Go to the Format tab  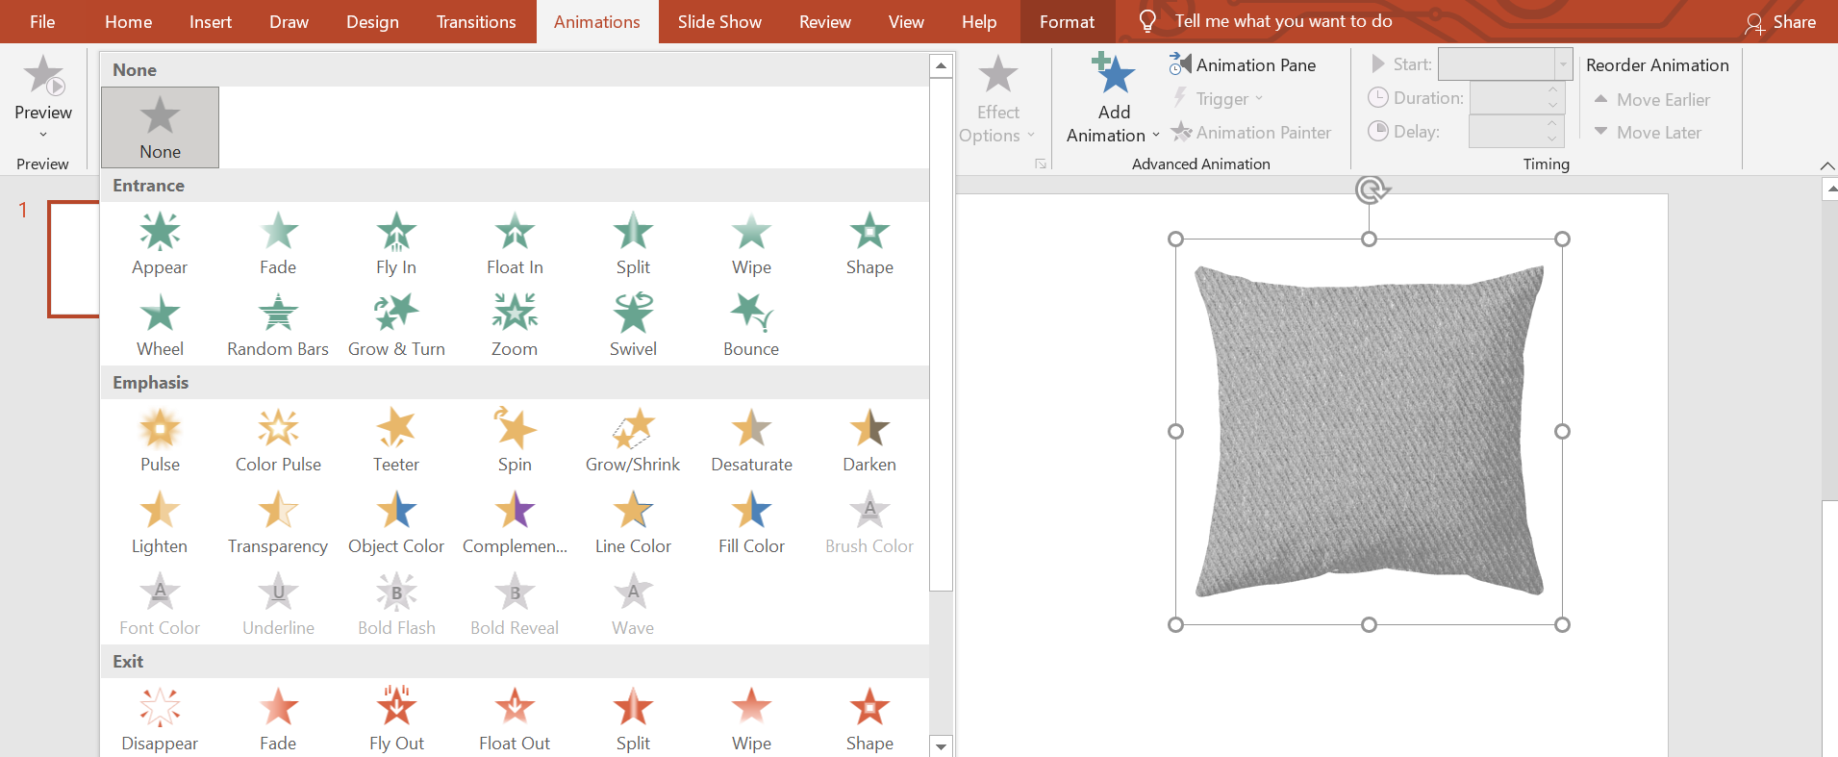click(1067, 21)
